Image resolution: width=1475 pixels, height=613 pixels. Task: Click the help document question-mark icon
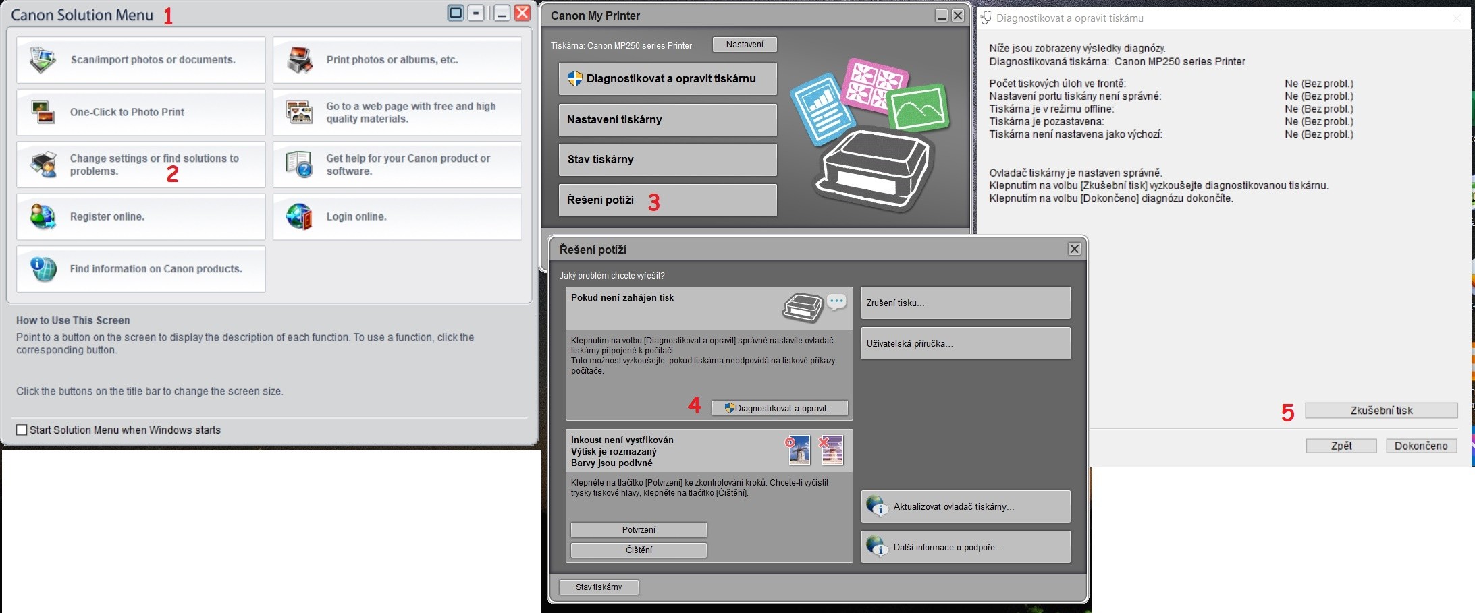click(299, 164)
